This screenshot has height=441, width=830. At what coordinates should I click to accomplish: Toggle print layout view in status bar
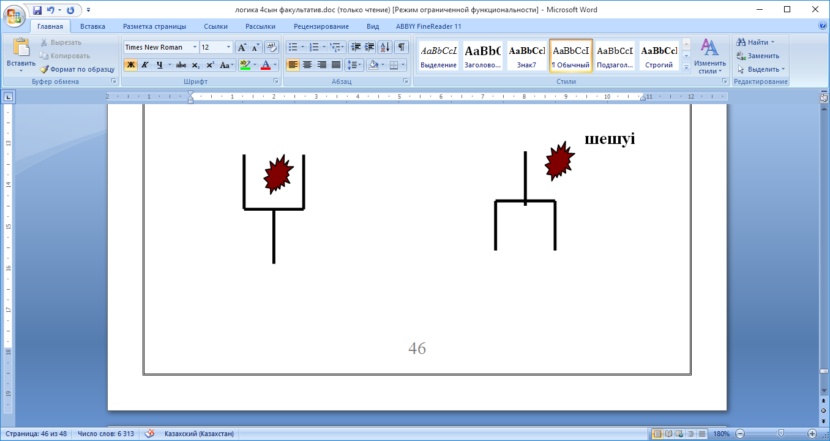point(658,434)
